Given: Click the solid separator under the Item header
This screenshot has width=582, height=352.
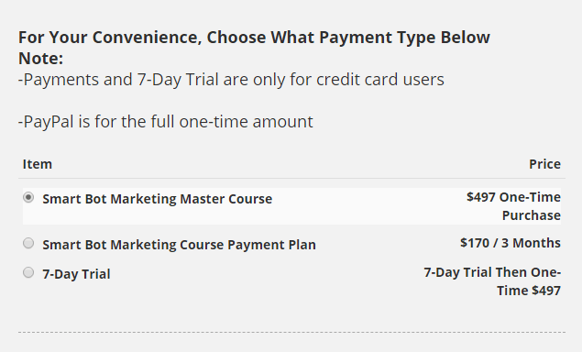Looking at the screenshot, I should point(291,178).
